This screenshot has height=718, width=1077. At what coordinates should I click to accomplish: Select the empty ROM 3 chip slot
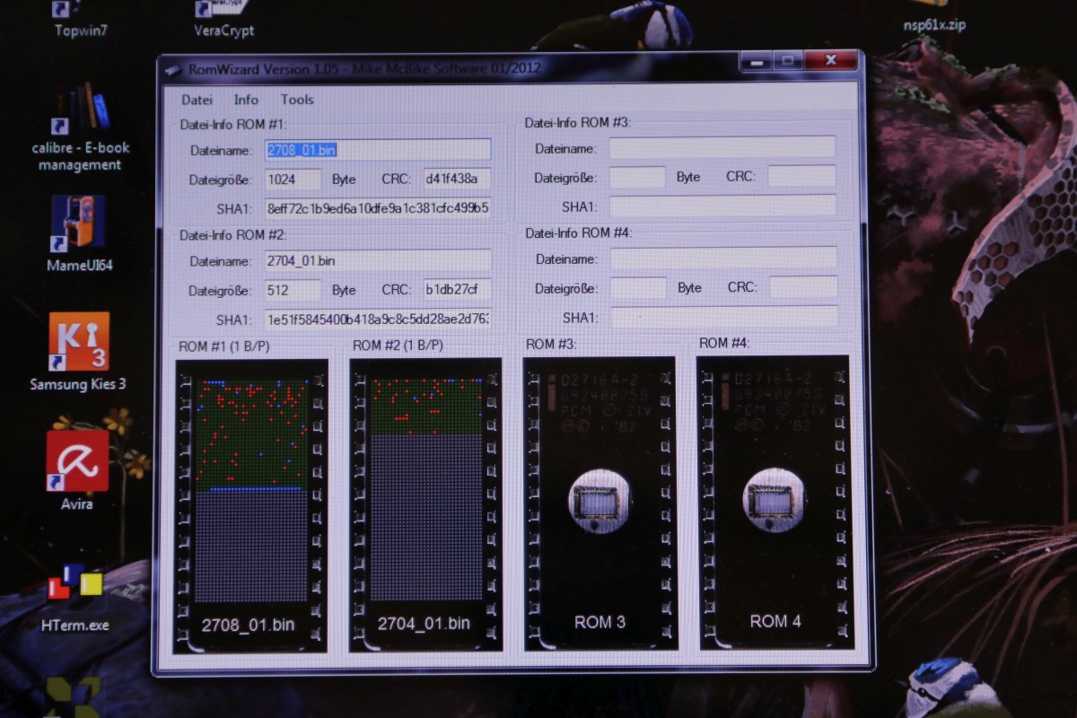click(599, 503)
